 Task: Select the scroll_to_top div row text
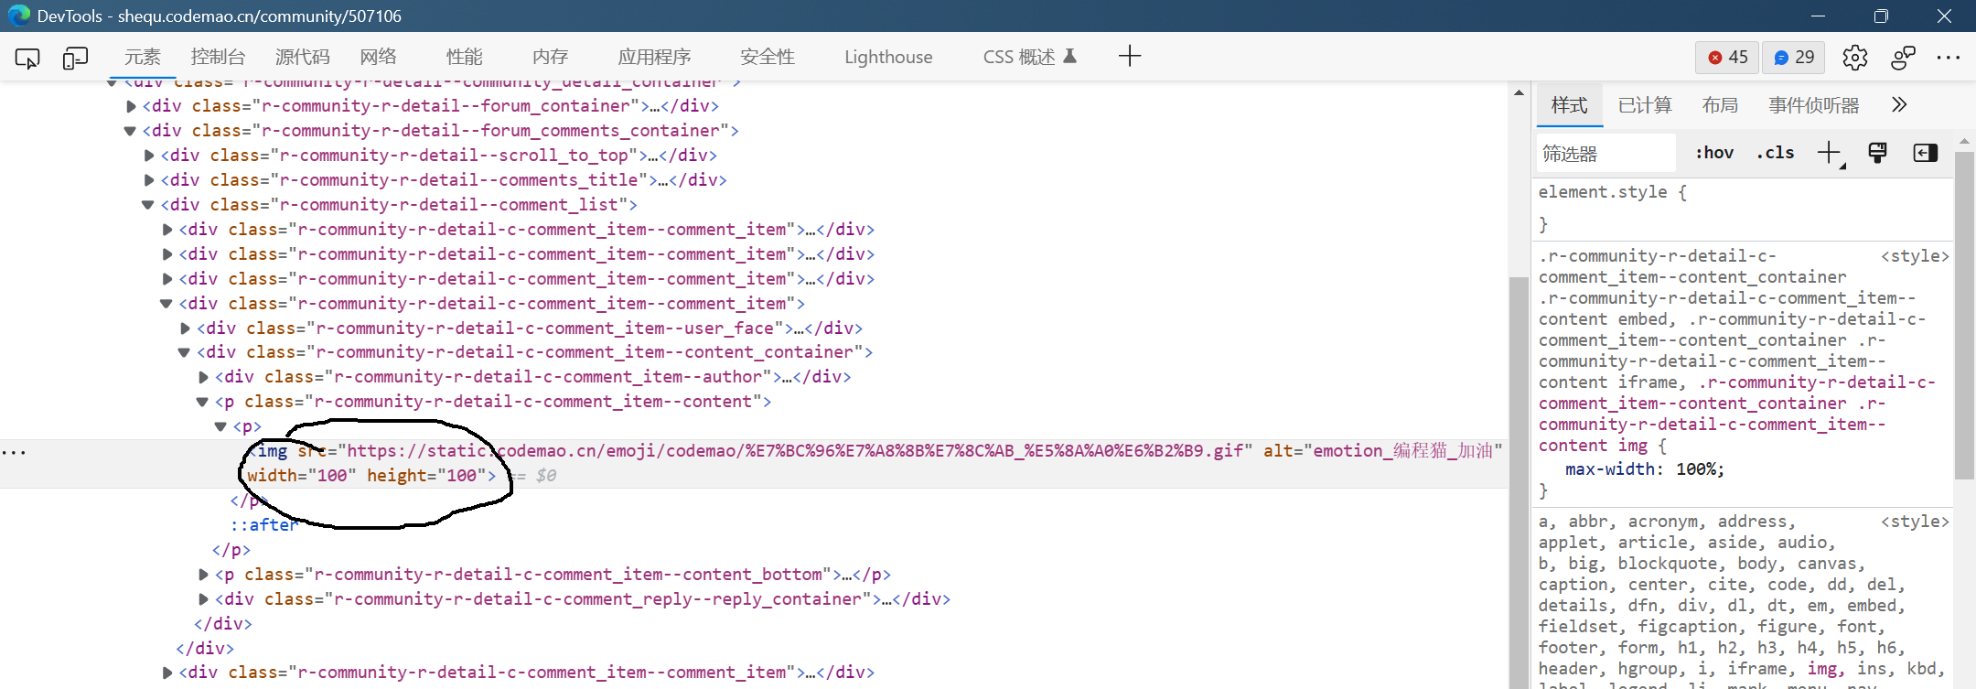pos(439,156)
